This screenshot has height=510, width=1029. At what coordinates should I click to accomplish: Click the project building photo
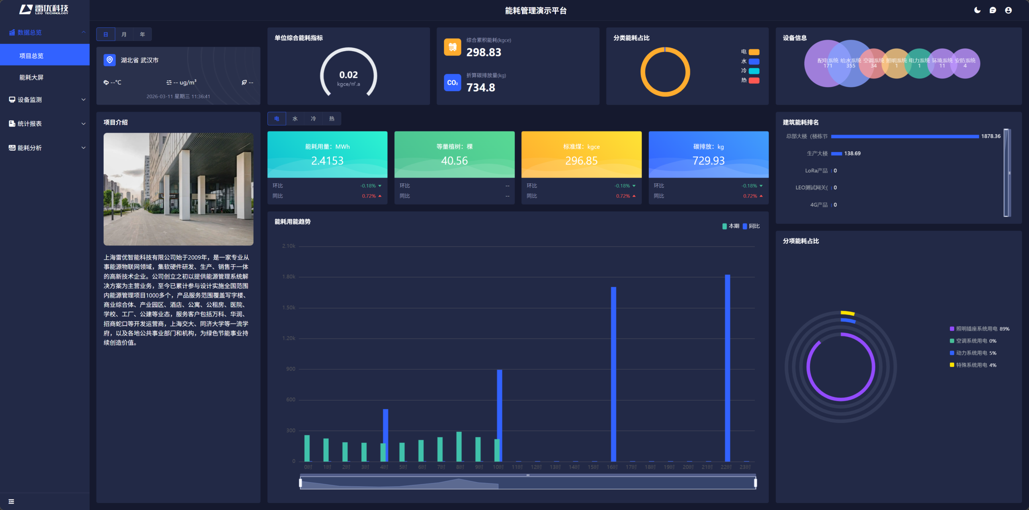pos(178,189)
